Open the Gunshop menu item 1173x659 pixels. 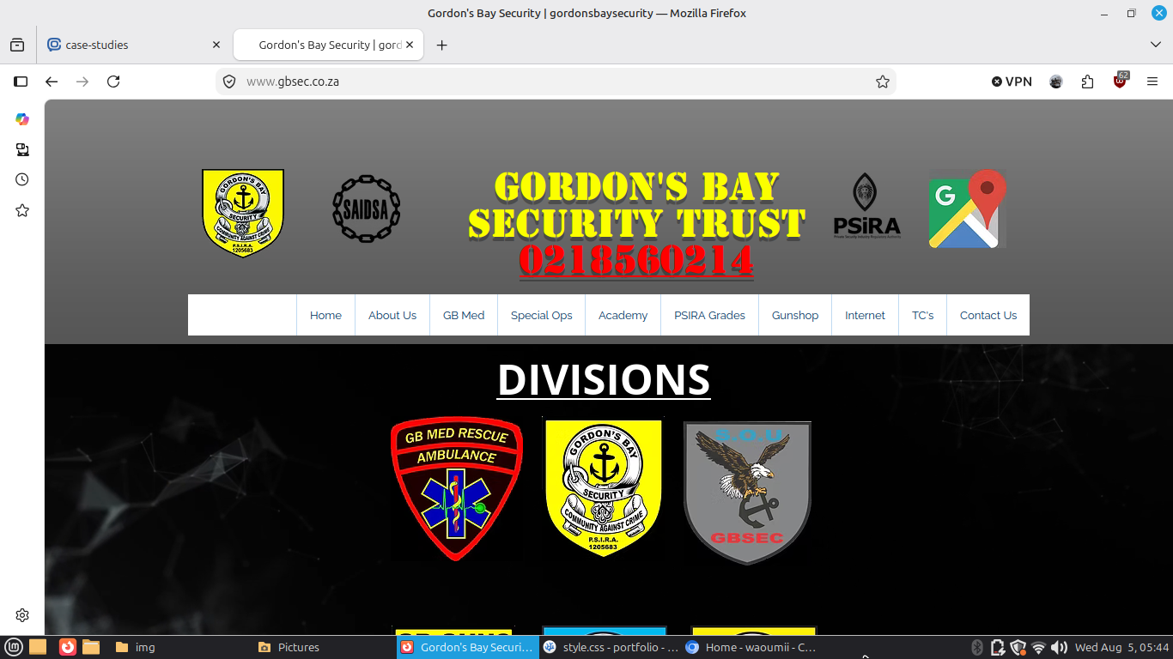(x=795, y=315)
